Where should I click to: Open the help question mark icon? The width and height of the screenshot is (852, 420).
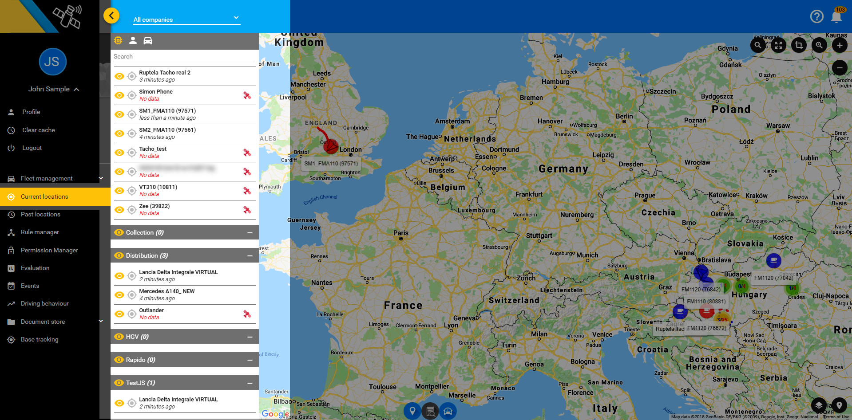pos(816,17)
